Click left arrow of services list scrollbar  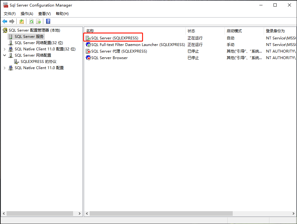coord(87,213)
